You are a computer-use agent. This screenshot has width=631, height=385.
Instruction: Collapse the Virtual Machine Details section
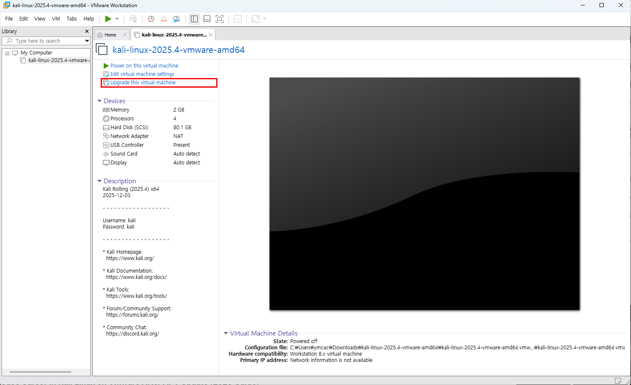tap(226, 333)
